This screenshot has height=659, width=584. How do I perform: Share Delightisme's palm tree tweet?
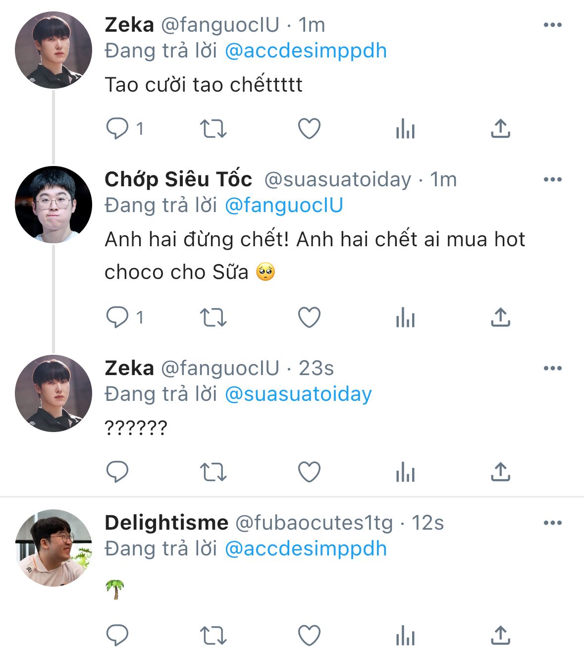[x=500, y=636]
